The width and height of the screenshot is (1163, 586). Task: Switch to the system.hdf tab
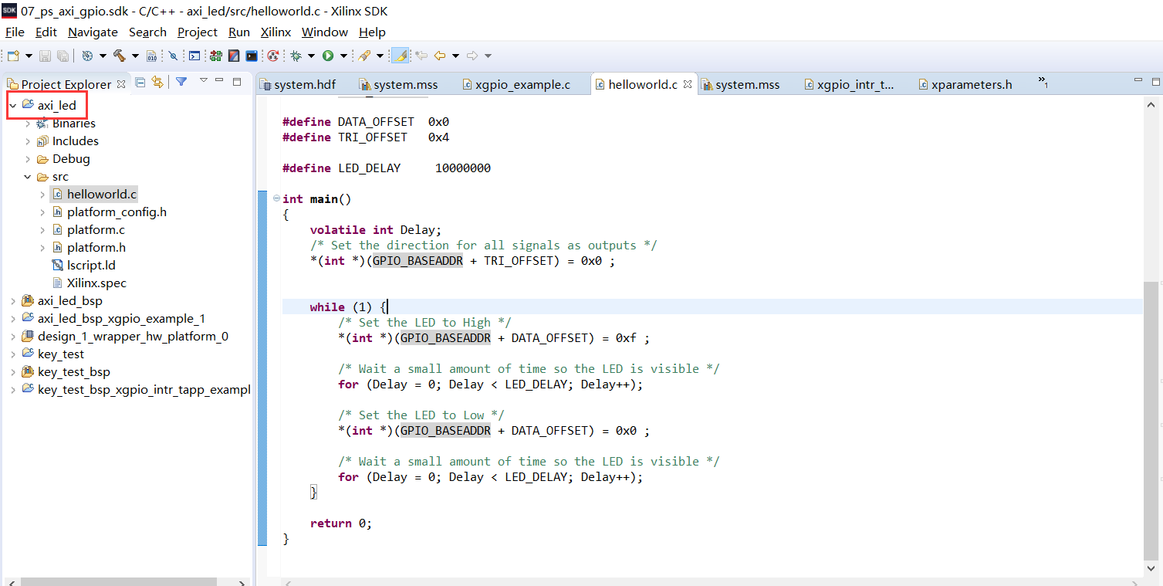coord(298,85)
